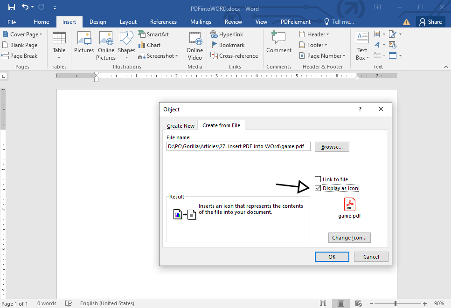
Task: Enable the Link to file checkbox
Action: pos(318,179)
